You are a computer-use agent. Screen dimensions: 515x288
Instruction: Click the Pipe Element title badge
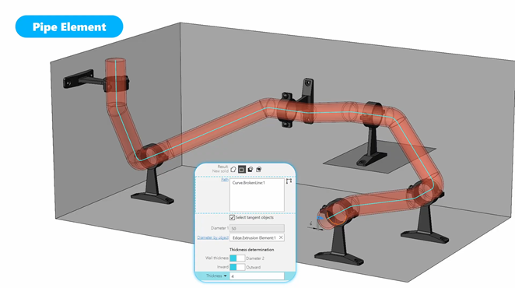tap(69, 26)
